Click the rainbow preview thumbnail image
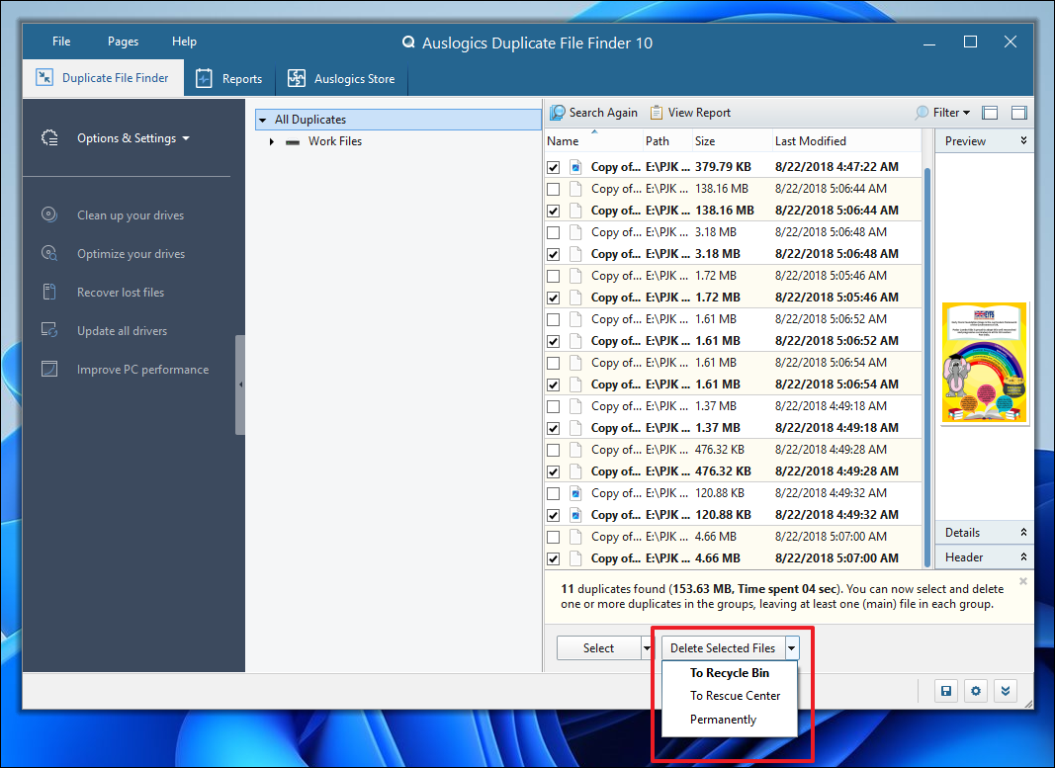This screenshot has height=768, width=1055. click(984, 363)
